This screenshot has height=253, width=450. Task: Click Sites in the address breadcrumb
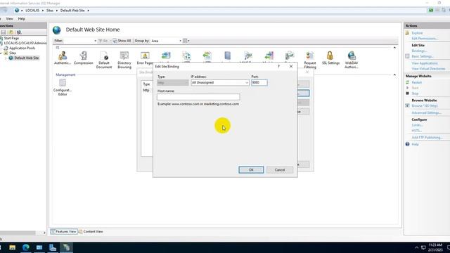click(x=50, y=11)
